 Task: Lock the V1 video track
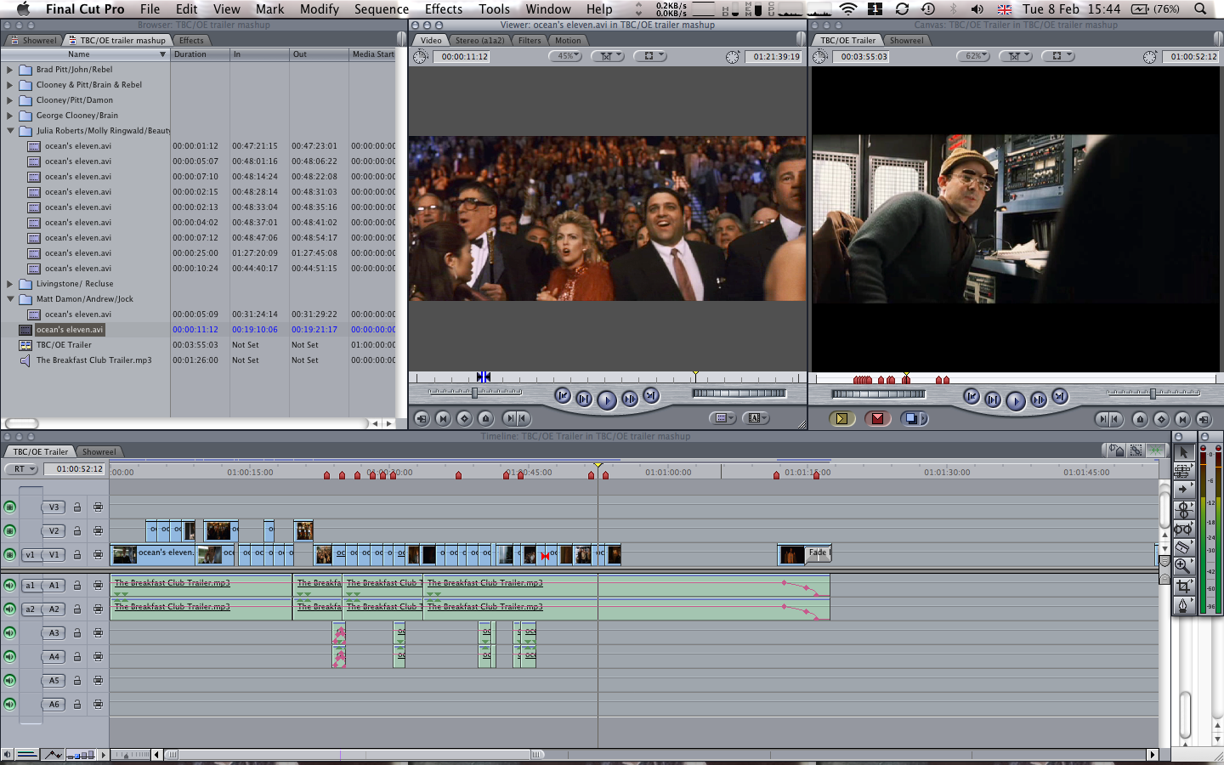click(77, 555)
